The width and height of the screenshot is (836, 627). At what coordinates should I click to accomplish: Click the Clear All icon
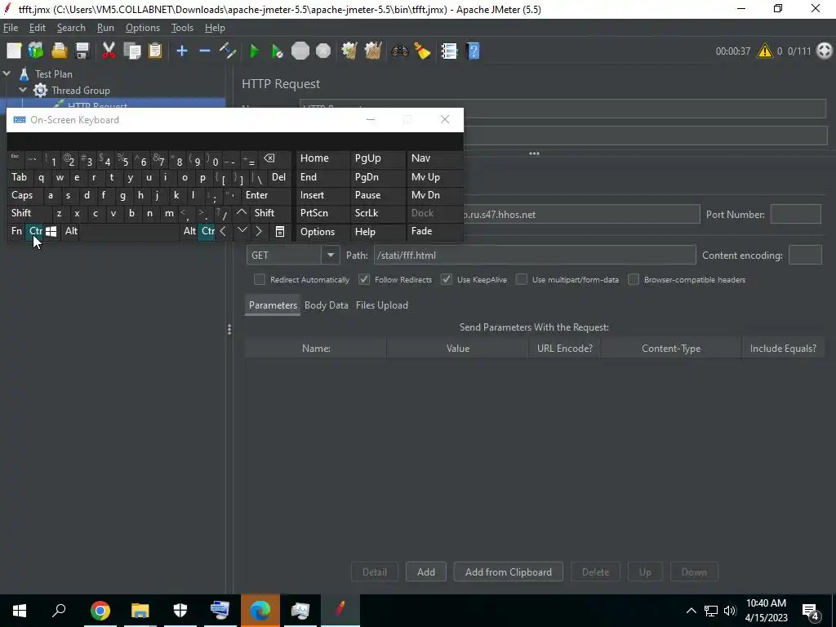click(372, 51)
